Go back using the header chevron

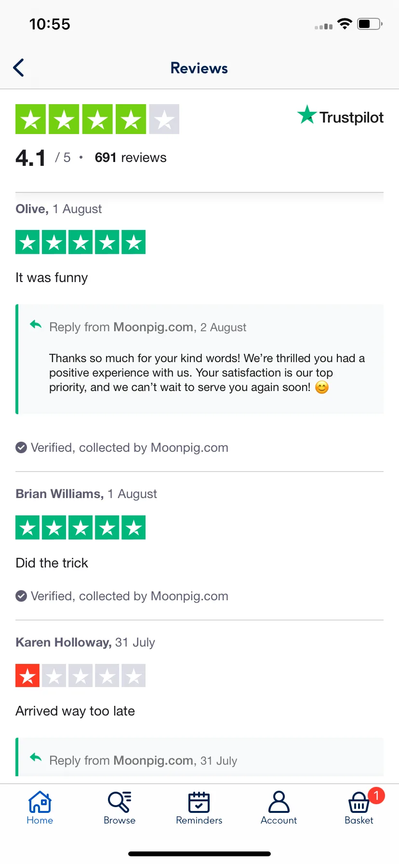[19, 68]
